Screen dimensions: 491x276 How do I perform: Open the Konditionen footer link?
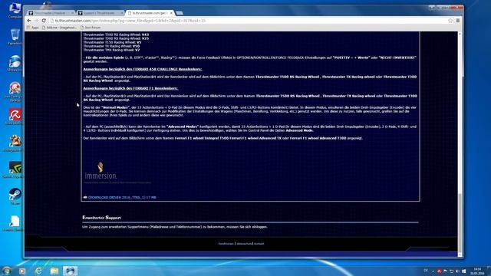(226, 244)
